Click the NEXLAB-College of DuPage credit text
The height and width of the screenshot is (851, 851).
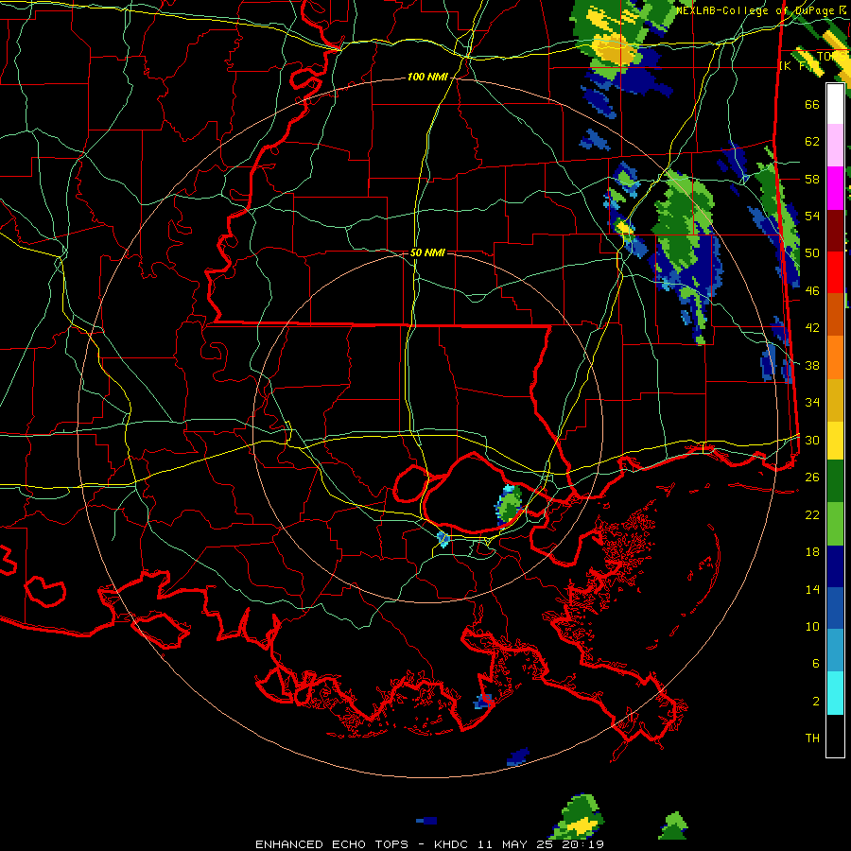(x=755, y=10)
